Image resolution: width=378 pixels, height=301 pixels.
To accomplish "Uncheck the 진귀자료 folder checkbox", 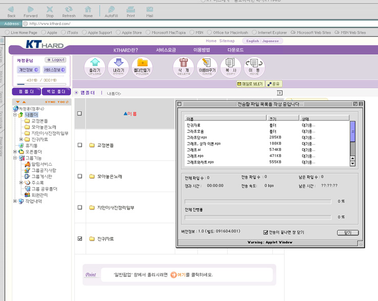I will click(79, 238).
